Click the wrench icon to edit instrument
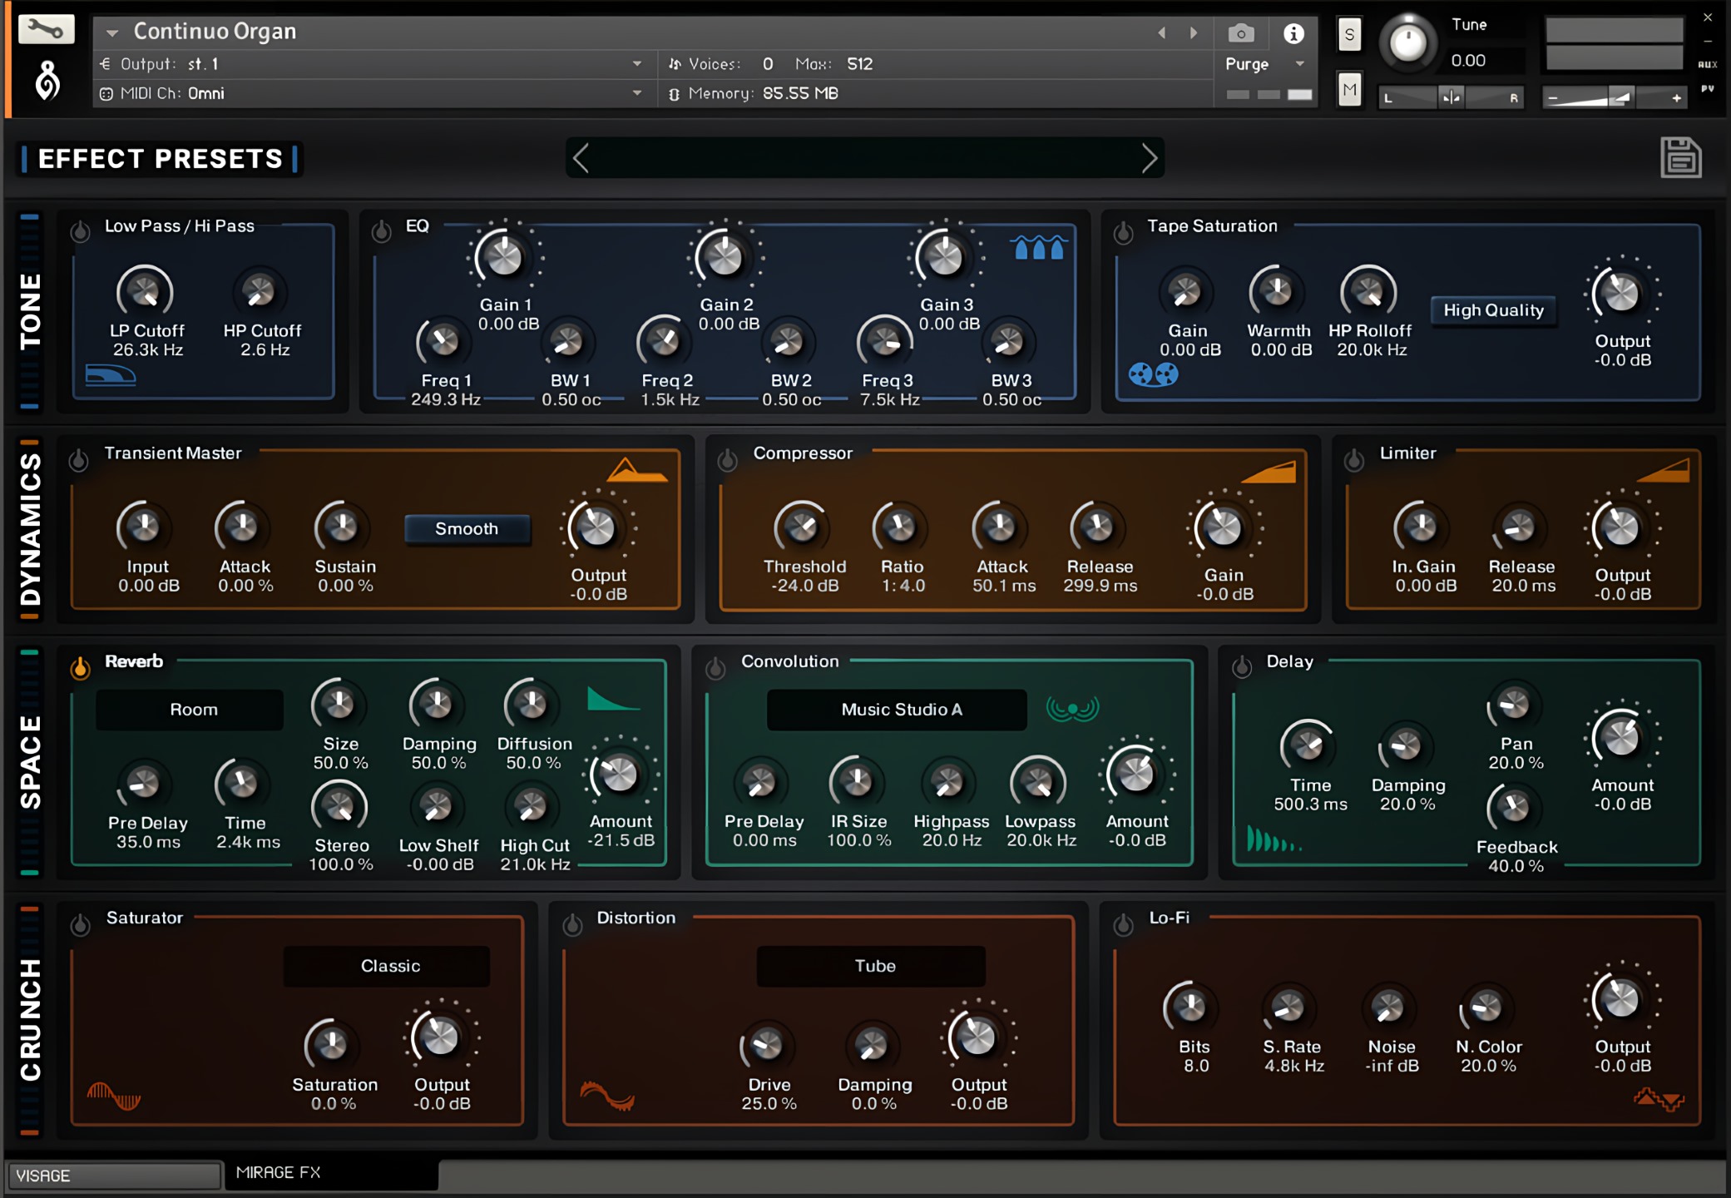This screenshot has width=1731, height=1198. click(x=46, y=27)
